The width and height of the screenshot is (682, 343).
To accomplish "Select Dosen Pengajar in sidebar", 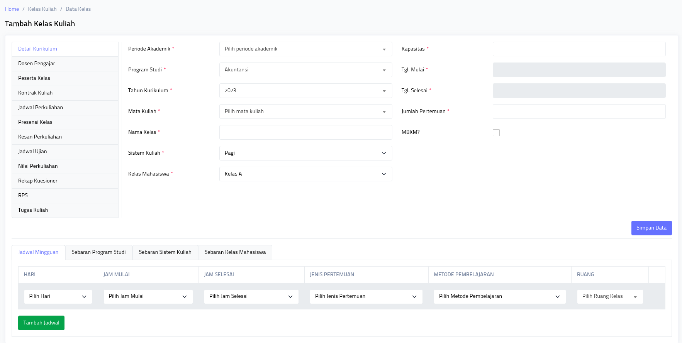I will tap(37, 64).
